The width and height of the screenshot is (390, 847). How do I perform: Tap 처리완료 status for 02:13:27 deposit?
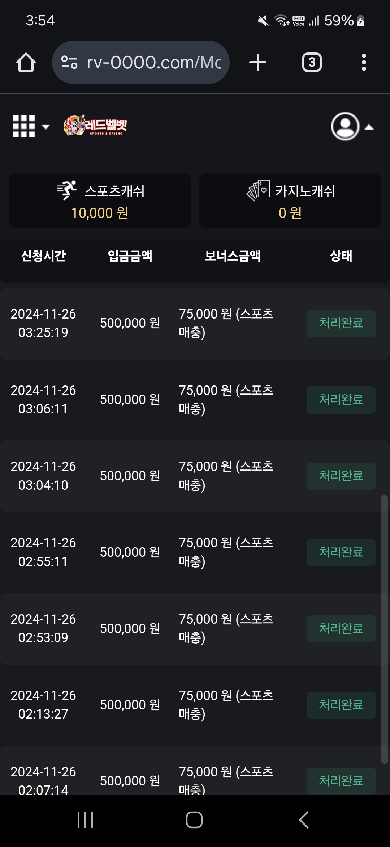[341, 705]
